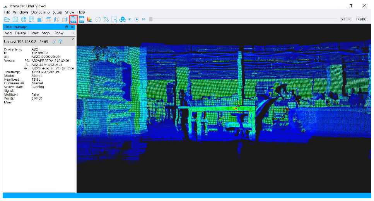Select the fourth wireframe cube view icon

point(65,20)
